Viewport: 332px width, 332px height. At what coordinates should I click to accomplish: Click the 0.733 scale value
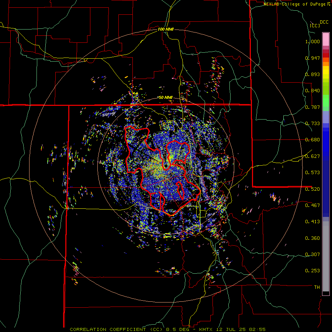pos(312,124)
